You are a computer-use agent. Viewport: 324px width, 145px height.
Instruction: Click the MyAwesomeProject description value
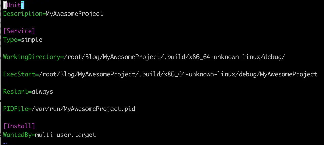pos(74,14)
